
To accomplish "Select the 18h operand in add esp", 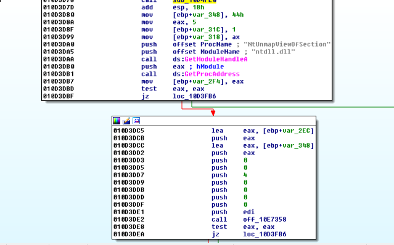I will (199, 7).
